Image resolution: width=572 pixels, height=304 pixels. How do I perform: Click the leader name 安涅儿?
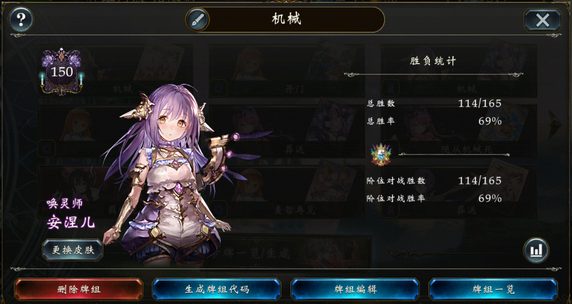(71, 221)
